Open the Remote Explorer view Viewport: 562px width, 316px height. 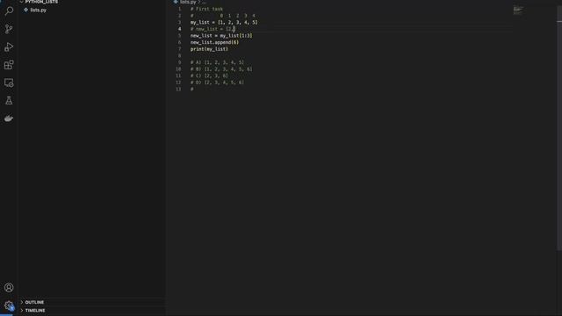point(9,83)
